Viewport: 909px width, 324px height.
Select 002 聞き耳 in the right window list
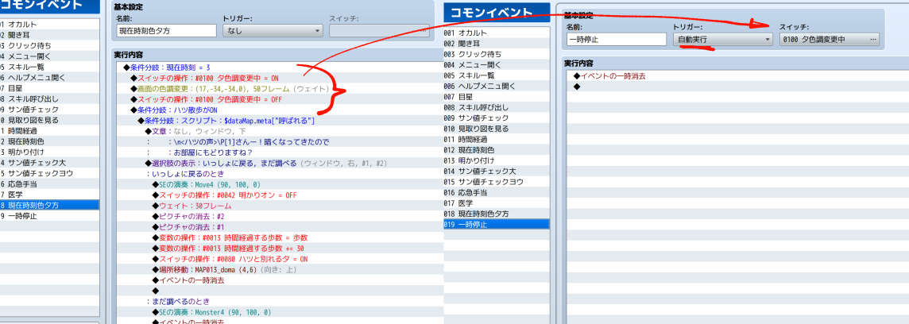[497, 44]
